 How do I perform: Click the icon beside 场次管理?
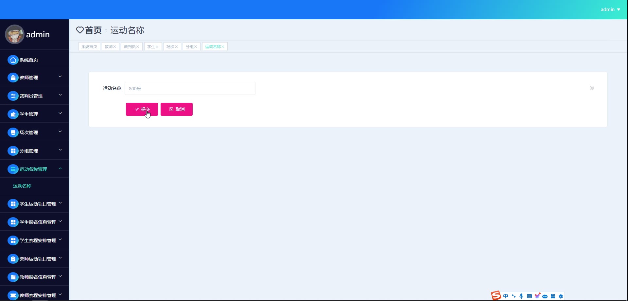[13, 133]
